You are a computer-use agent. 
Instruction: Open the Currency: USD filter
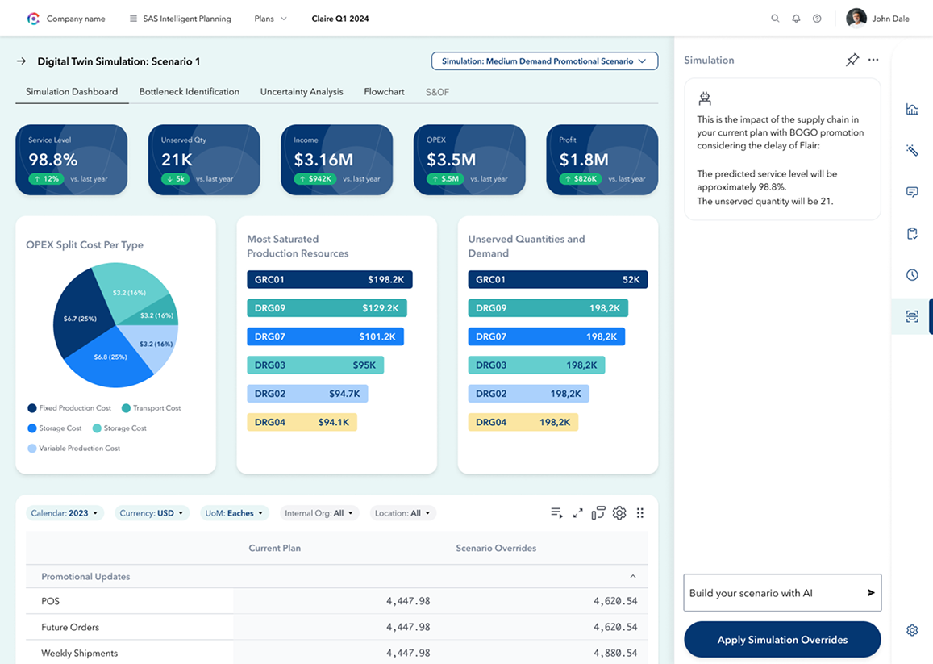pos(152,513)
